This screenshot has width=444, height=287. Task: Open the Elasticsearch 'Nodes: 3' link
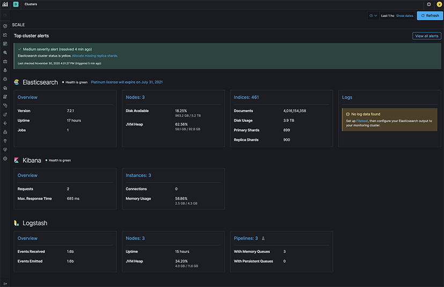(135, 97)
